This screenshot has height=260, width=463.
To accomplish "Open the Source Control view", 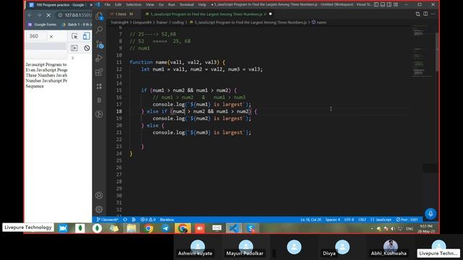I will 100,44.
